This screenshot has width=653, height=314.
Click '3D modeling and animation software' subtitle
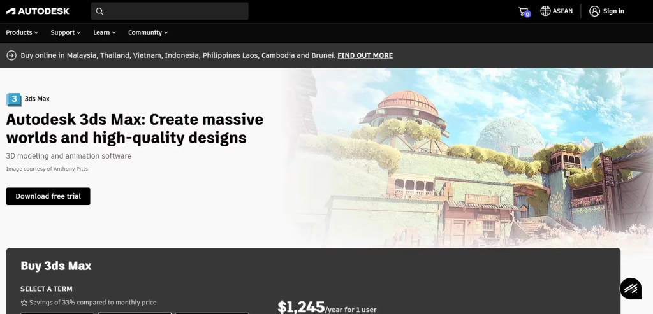tap(69, 157)
